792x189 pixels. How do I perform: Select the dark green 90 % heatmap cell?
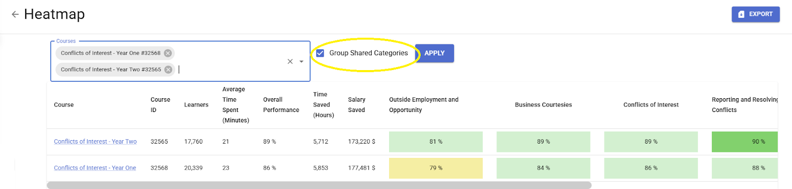(744, 142)
